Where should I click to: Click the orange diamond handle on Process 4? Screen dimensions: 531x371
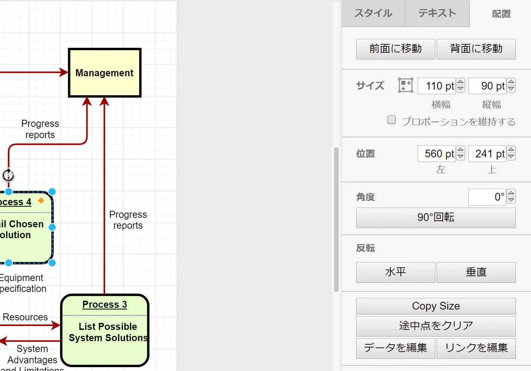point(41,200)
